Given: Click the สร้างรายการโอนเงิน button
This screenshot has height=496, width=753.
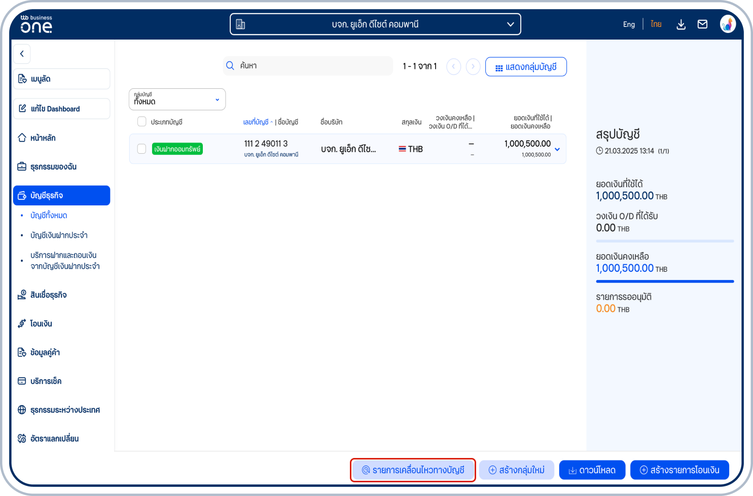Looking at the screenshot, I should tap(679, 470).
